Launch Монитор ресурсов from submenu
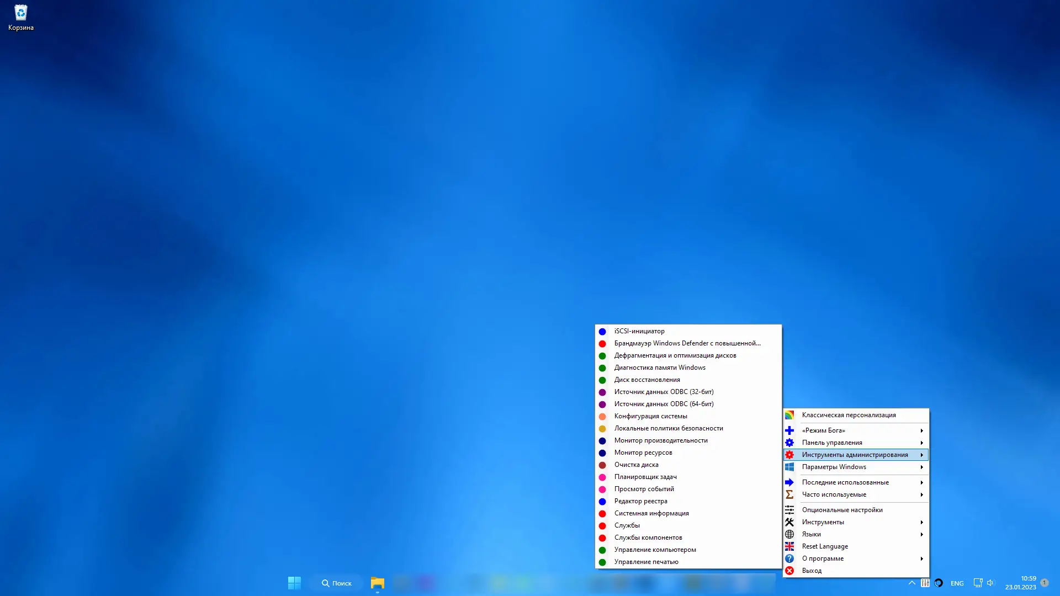This screenshot has height=596, width=1060. point(643,453)
